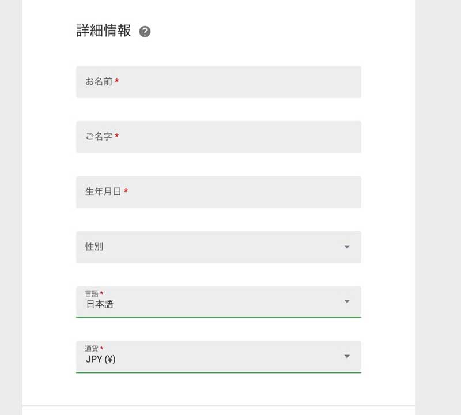This screenshot has height=415, width=461.
Task: Click the red asterisk next to 生年月日
Action: (126, 191)
